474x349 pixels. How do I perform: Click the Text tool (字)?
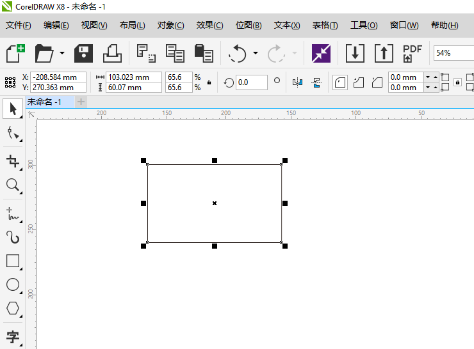point(12,336)
